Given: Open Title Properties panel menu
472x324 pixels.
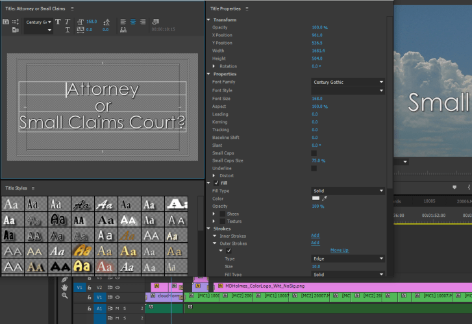Looking at the screenshot, I should [x=247, y=9].
